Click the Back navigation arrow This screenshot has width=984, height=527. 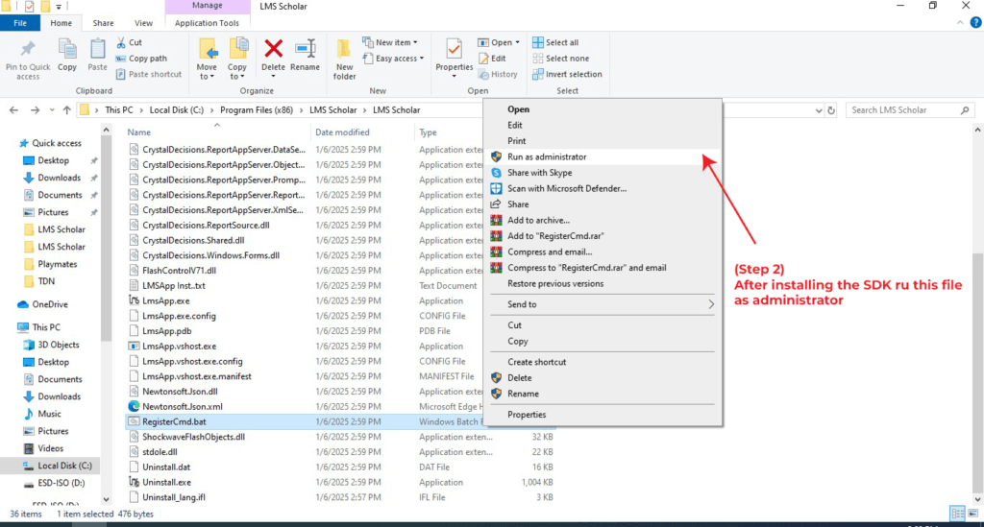tap(13, 110)
